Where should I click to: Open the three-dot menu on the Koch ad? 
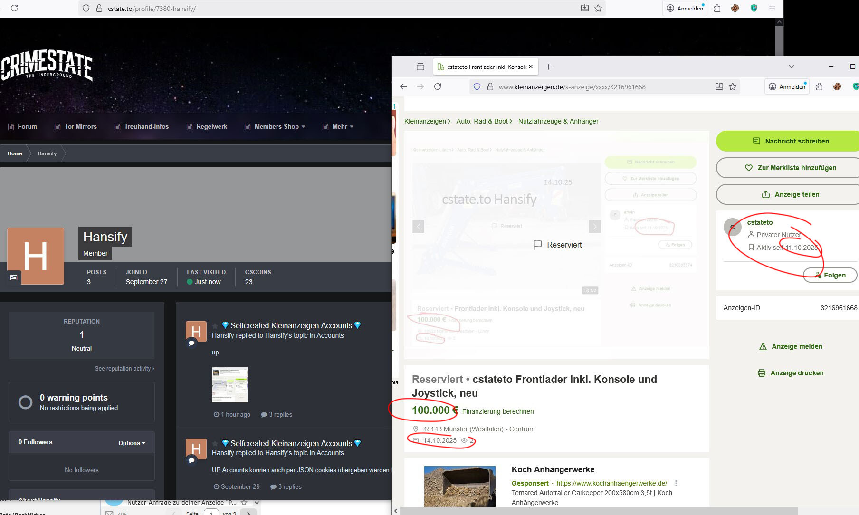[x=676, y=483]
